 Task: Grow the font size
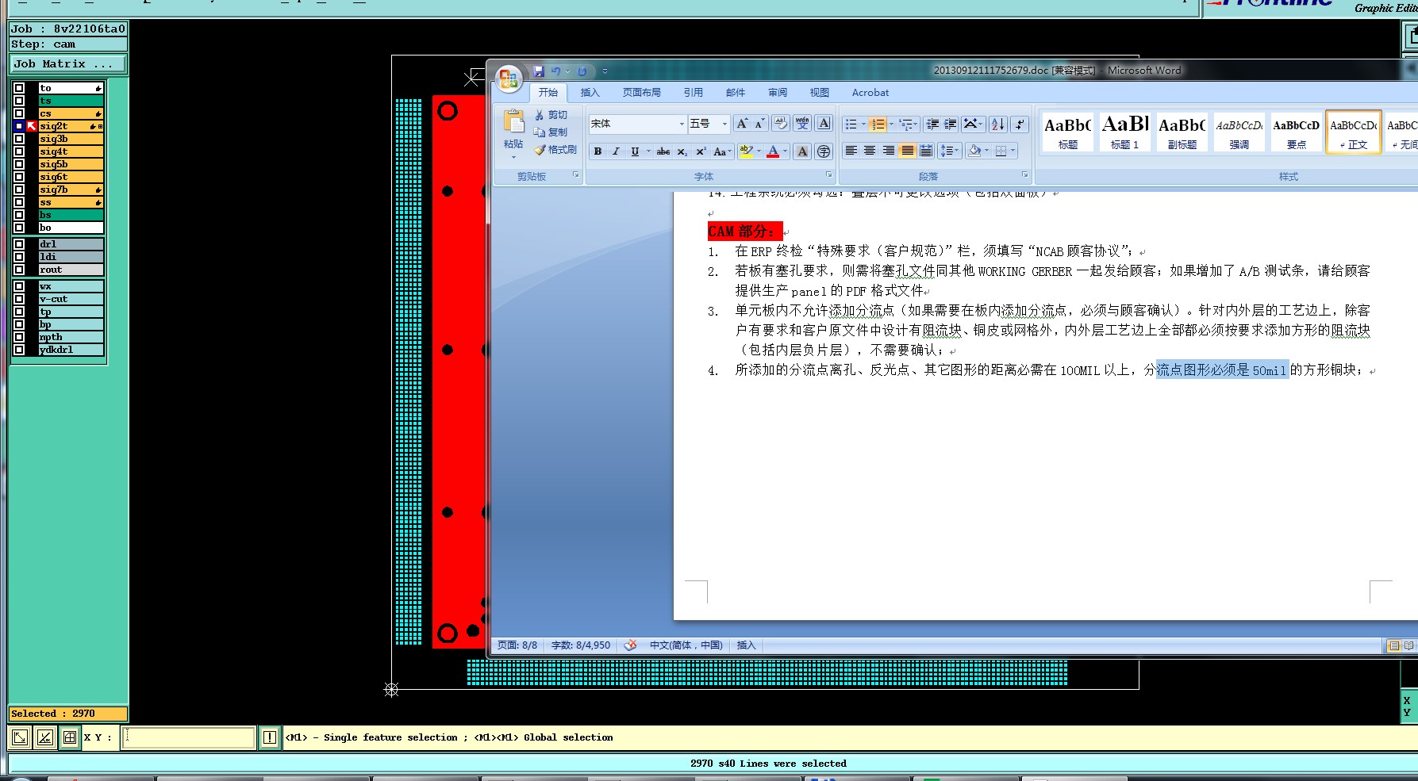click(741, 124)
